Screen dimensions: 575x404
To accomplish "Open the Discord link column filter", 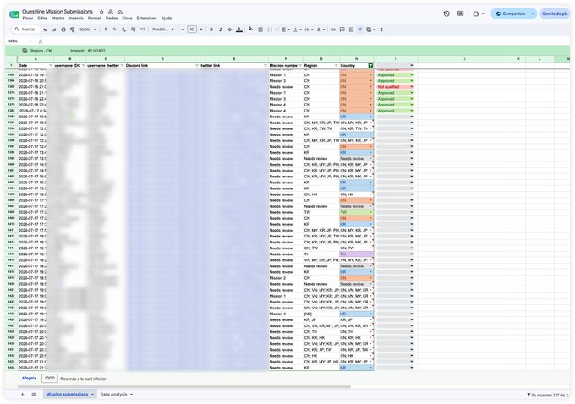I will [x=197, y=66].
